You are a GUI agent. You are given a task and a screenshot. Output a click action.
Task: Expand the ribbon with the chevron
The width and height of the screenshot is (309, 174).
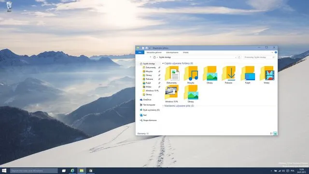(272, 53)
